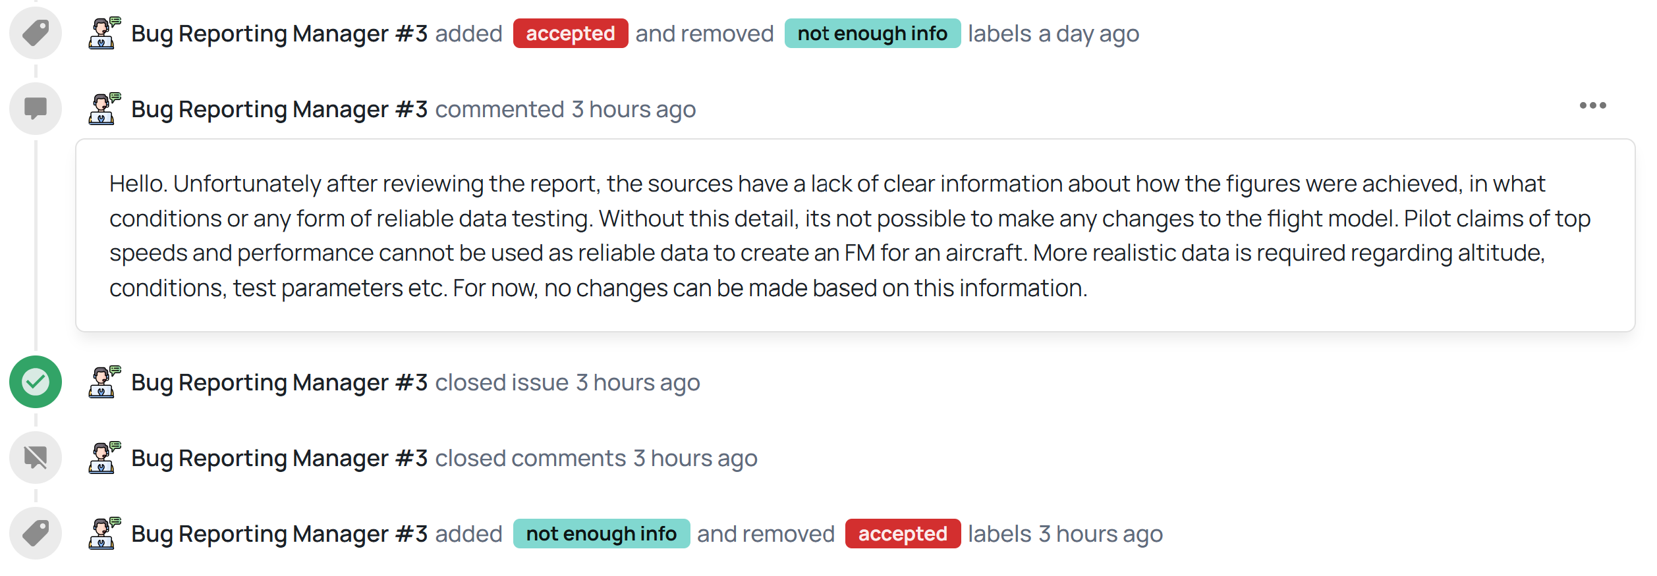1657x576 pixels.
Task: Click the closed comments crossed bubble icon
Action: click(36, 458)
